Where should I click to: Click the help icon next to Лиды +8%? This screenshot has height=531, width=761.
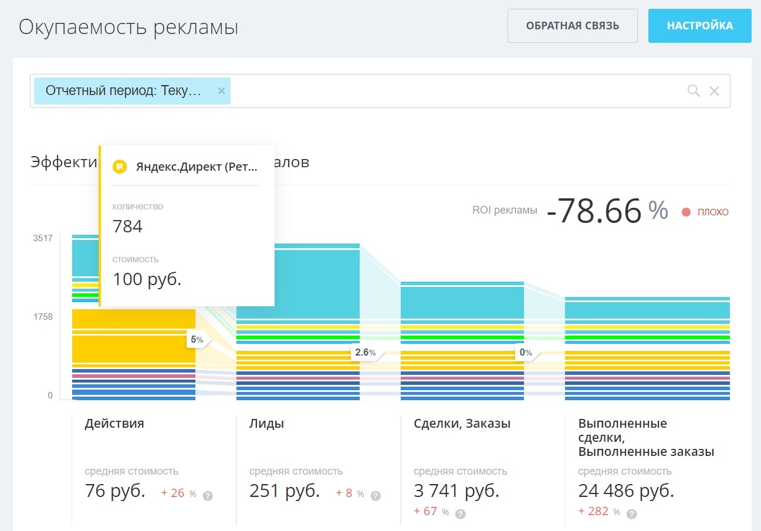(x=376, y=496)
